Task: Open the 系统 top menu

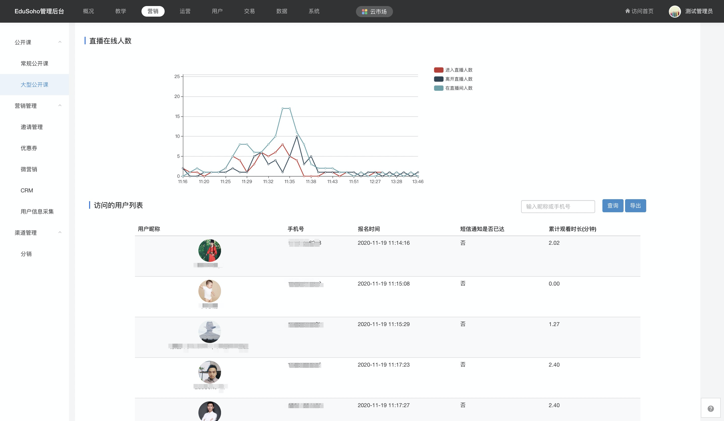Action: tap(314, 11)
